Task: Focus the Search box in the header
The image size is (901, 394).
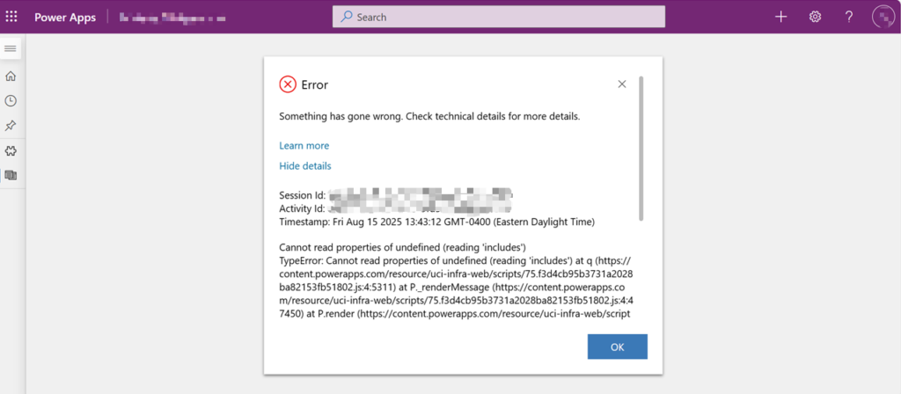Action: tap(499, 17)
